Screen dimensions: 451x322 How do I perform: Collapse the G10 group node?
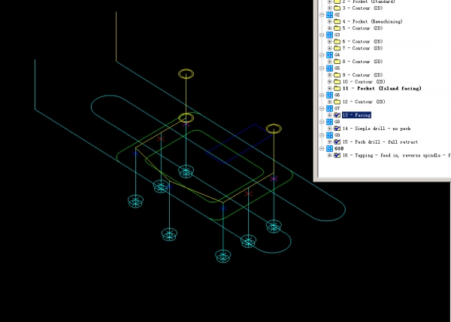pyautogui.click(x=321, y=148)
